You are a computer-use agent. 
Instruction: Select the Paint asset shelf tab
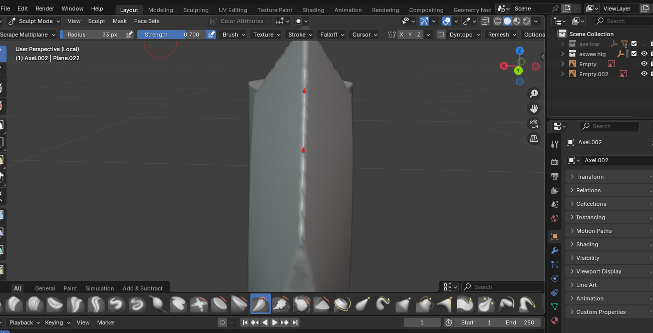coord(70,288)
